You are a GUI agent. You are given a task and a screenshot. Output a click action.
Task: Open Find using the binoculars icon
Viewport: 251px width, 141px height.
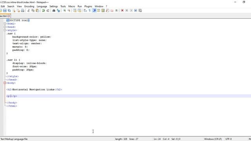coord(54,11)
